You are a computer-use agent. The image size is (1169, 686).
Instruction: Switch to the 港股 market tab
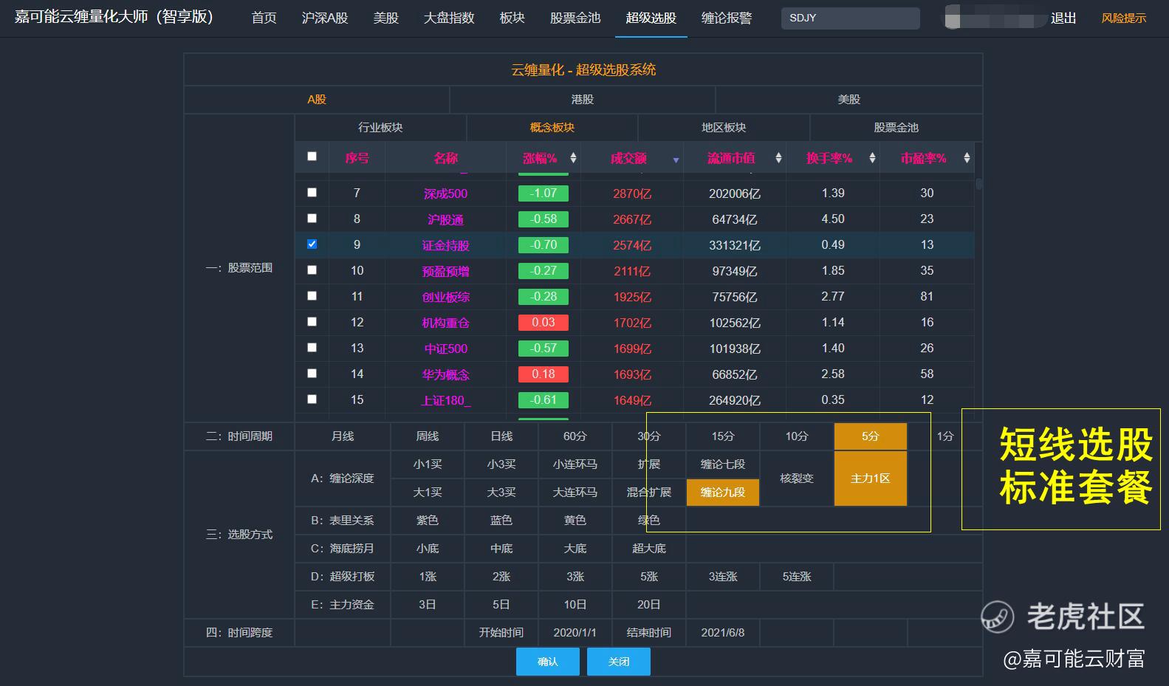click(583, 99)
